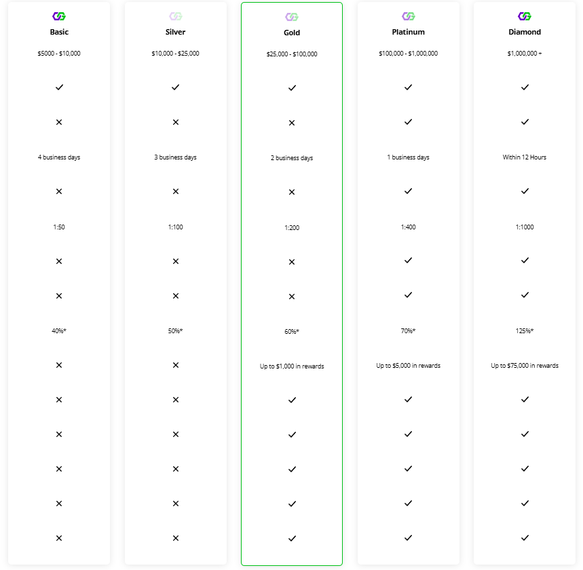
Task: Click the Silver plan logo icon
Action: (x=176, y=16)
